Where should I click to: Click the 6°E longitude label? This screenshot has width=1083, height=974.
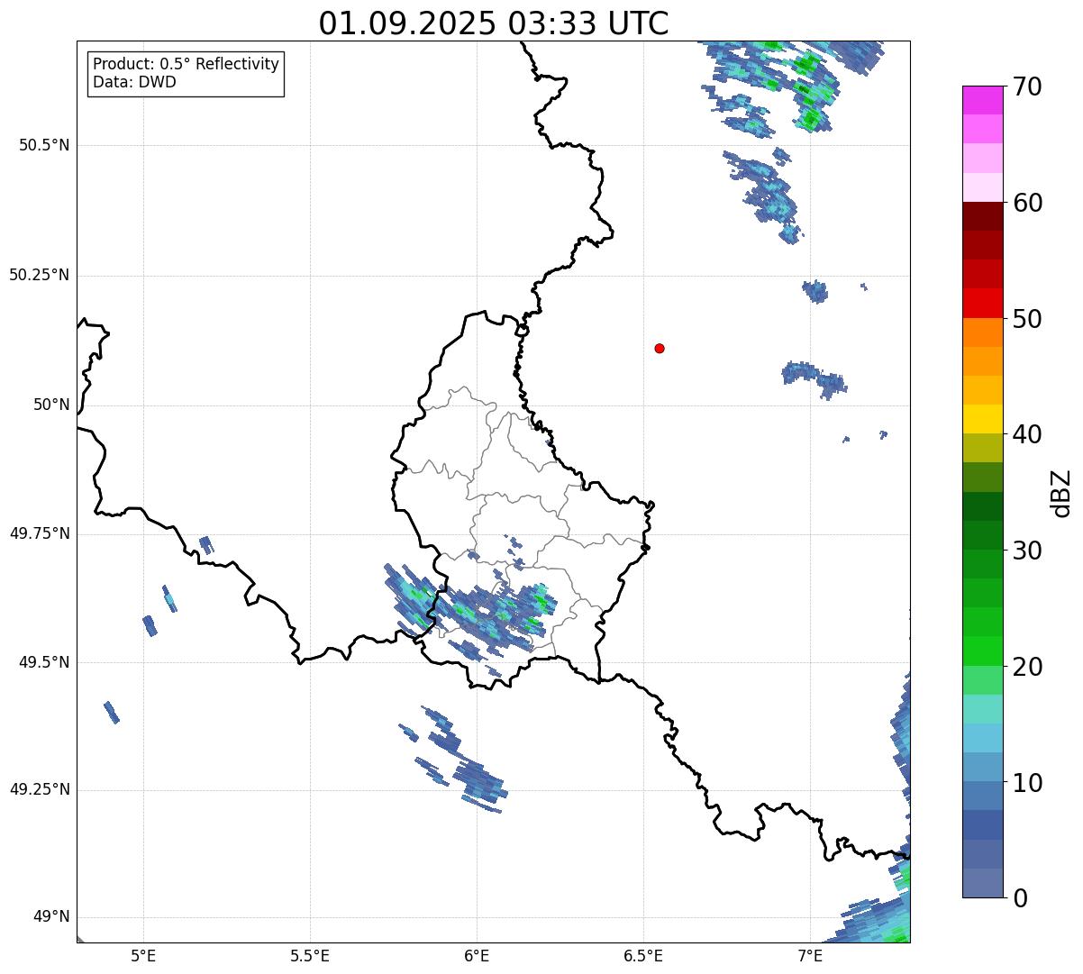pos(477,956)
